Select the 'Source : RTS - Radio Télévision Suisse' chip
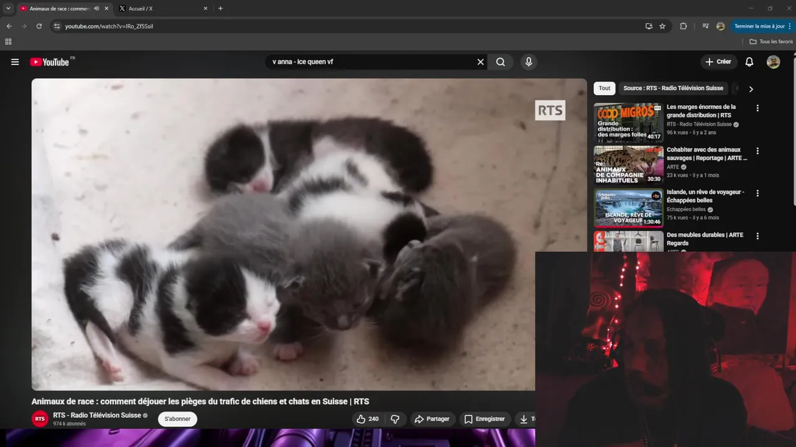 pos(673,88)
